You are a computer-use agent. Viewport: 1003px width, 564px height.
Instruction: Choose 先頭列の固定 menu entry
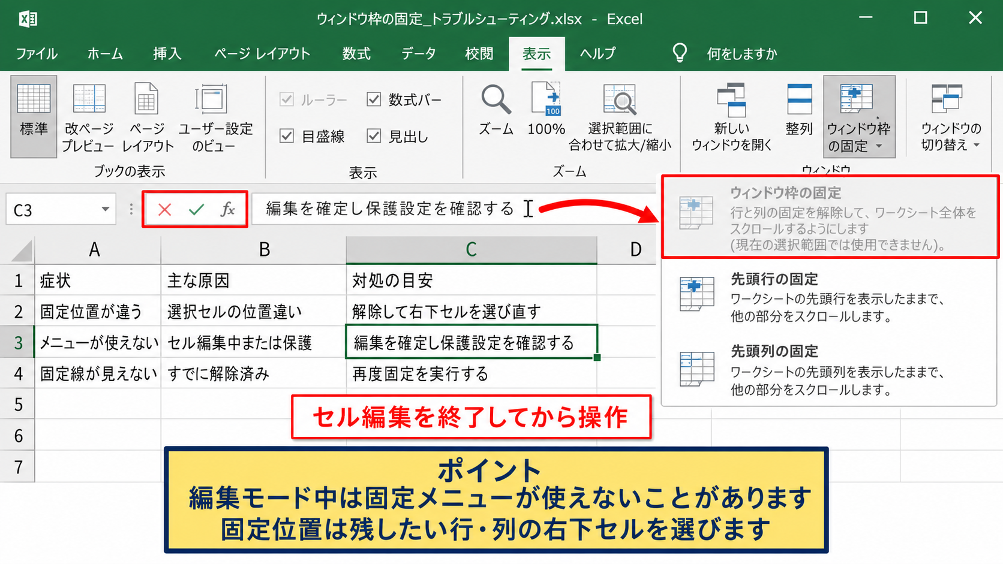tap(830, 369)
